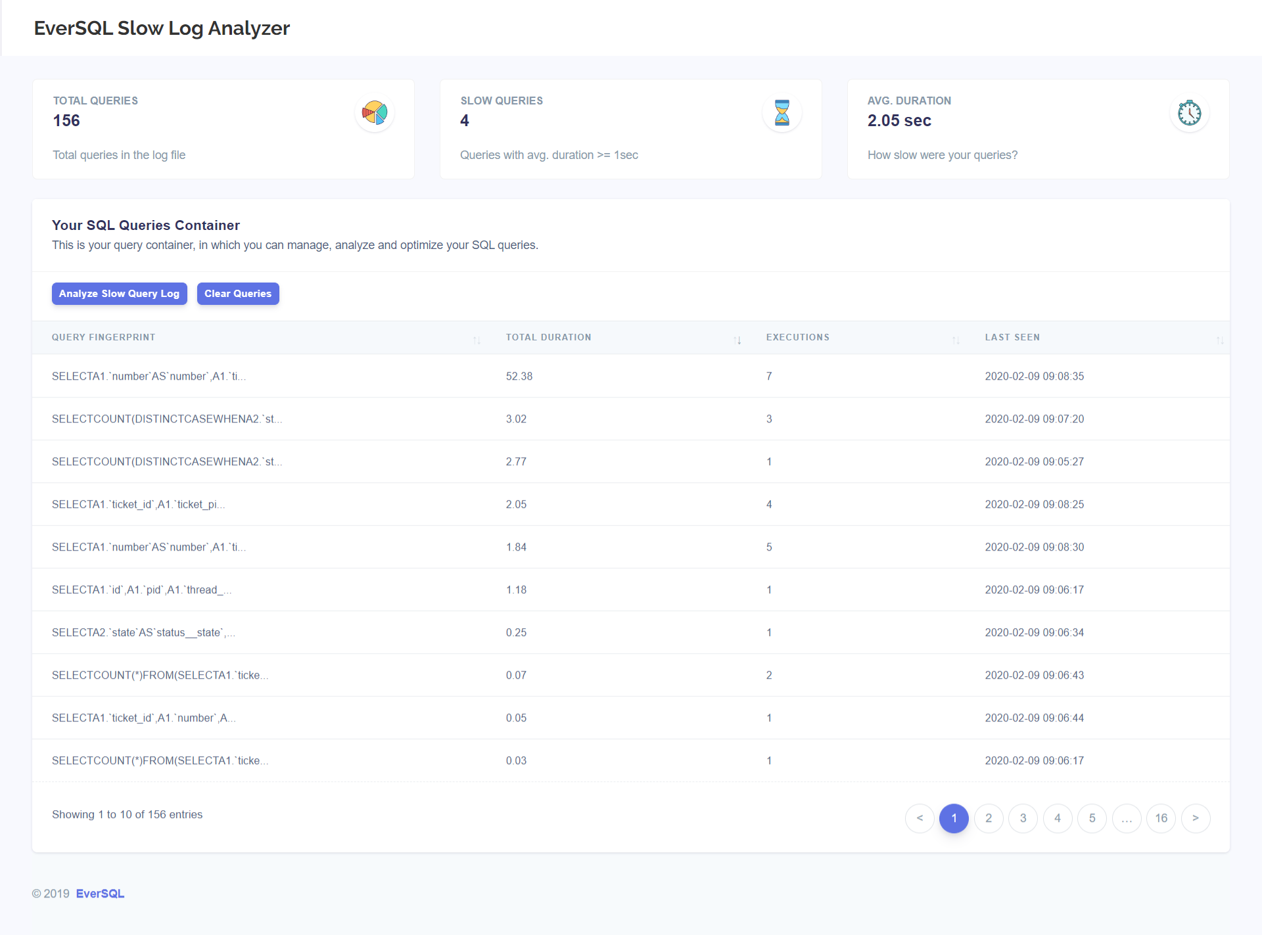Click the stopwatch icon in Avg. Duration
This screenshot has width=1262, height=935.
pos(1189,113)
